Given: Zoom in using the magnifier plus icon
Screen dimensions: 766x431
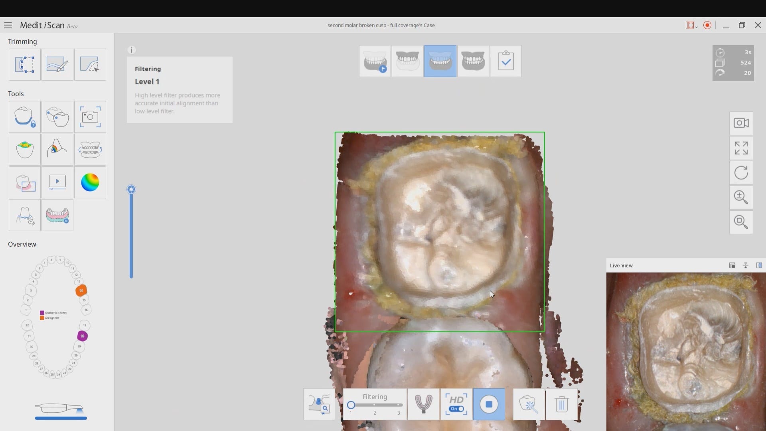Looking at the screenshot, I should tap(741, 197).
